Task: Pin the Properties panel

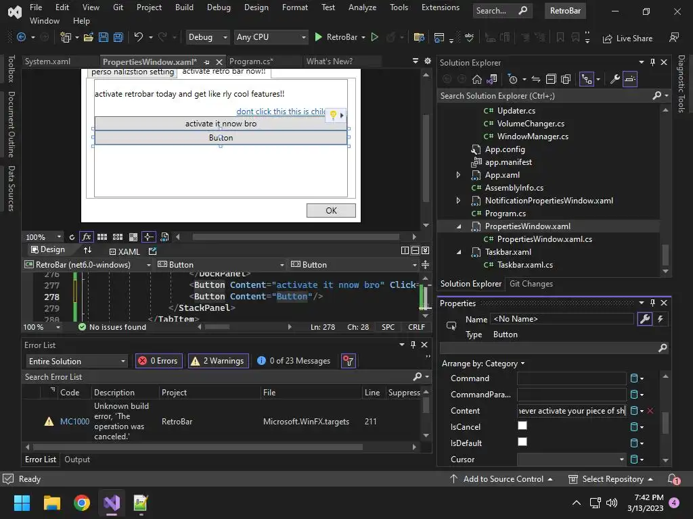Action: tap(653, 303)
